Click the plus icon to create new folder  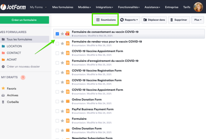[x=3, y=67]
